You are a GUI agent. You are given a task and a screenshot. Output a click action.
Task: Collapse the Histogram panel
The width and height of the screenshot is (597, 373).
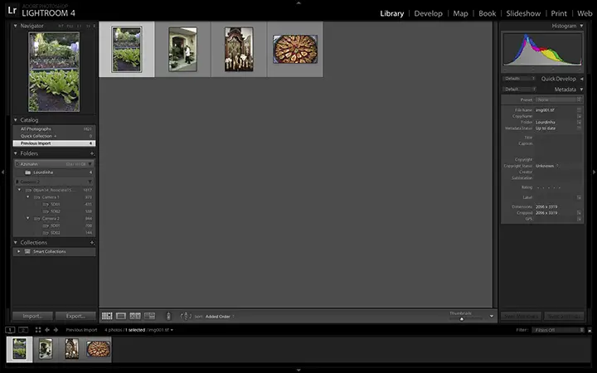(581, 26)
